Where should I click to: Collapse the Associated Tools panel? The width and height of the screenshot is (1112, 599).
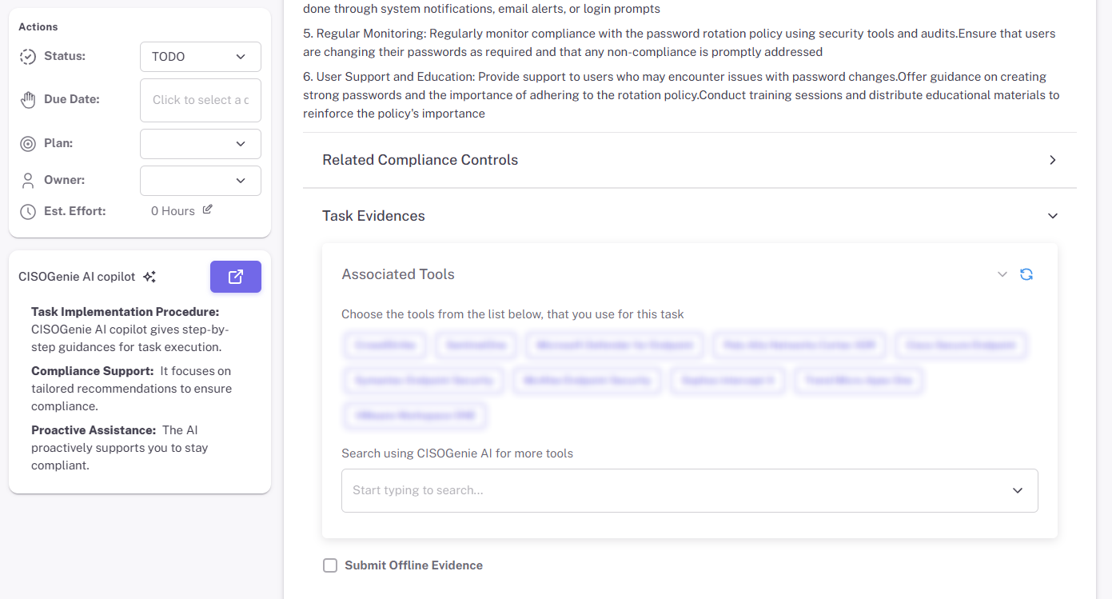point(1002,274)
